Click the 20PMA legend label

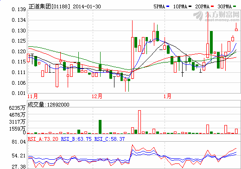point(202,6)
